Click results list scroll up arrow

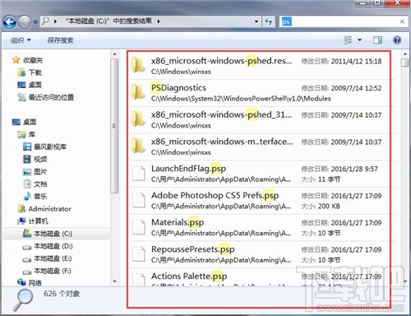[x=405, y=53]
